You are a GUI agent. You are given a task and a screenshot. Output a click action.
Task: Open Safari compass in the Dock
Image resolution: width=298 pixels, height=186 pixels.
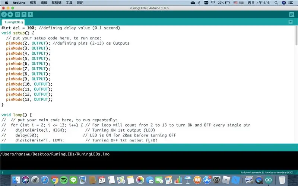[45, 180]
